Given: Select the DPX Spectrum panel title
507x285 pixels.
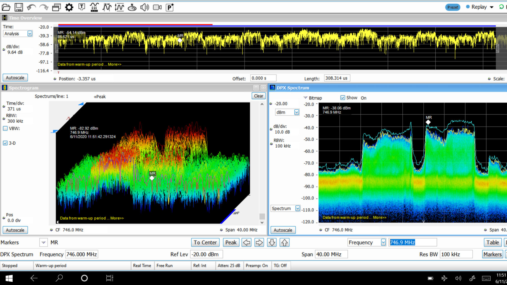Looking at the screenshot, I should click(x=293, y=88).
